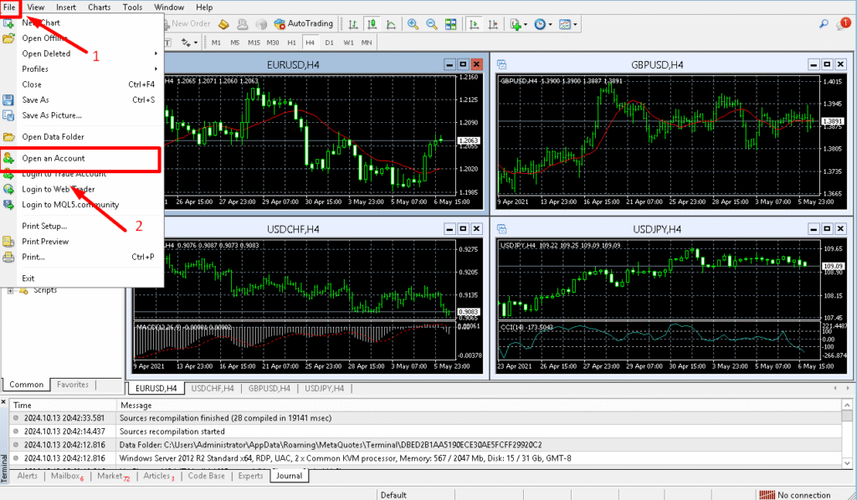The width and height of the screenshot is (857, 500).
Task: Toggle the AutoTrading button
Action: [303, 23]
